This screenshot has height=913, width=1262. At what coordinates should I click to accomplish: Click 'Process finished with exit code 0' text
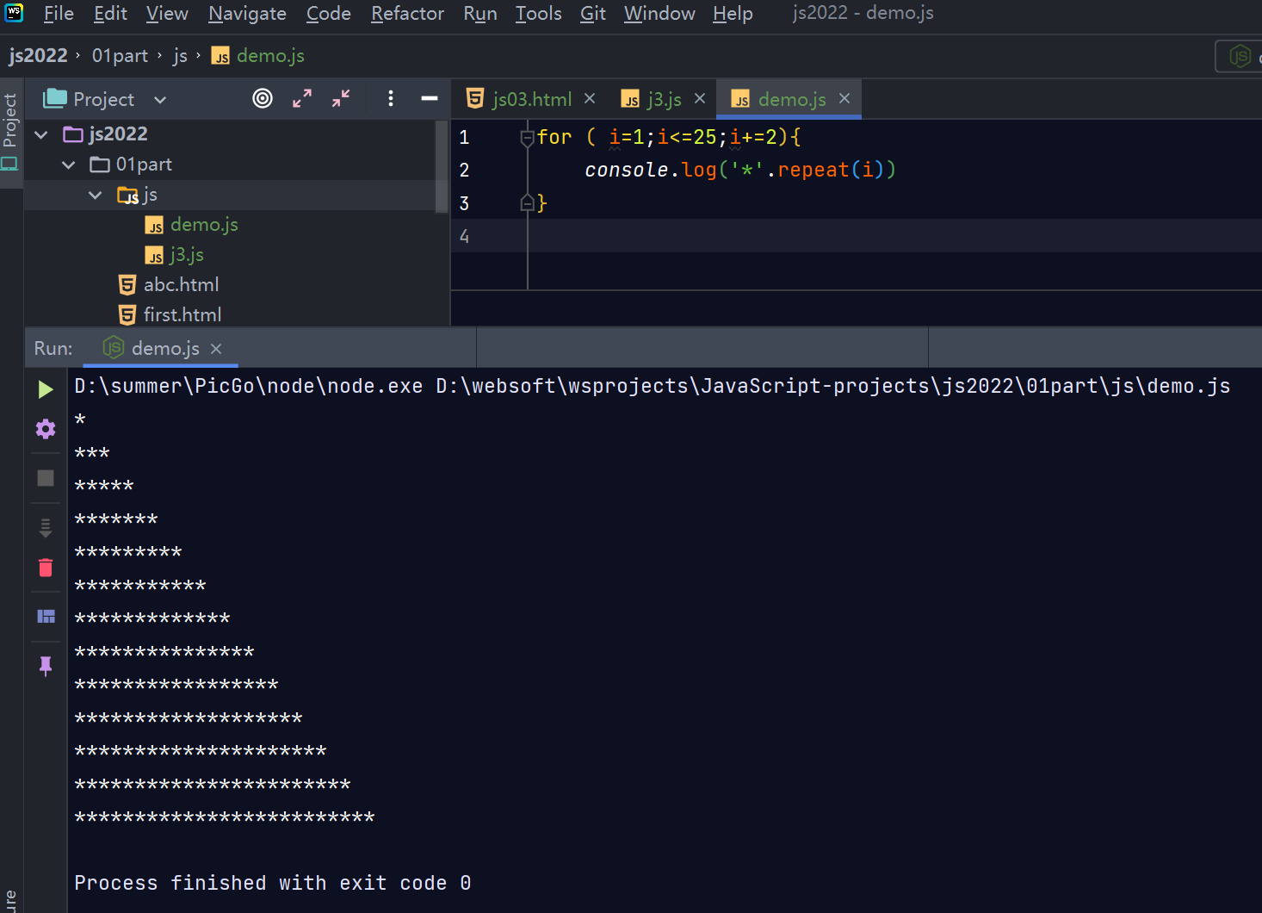272,883
